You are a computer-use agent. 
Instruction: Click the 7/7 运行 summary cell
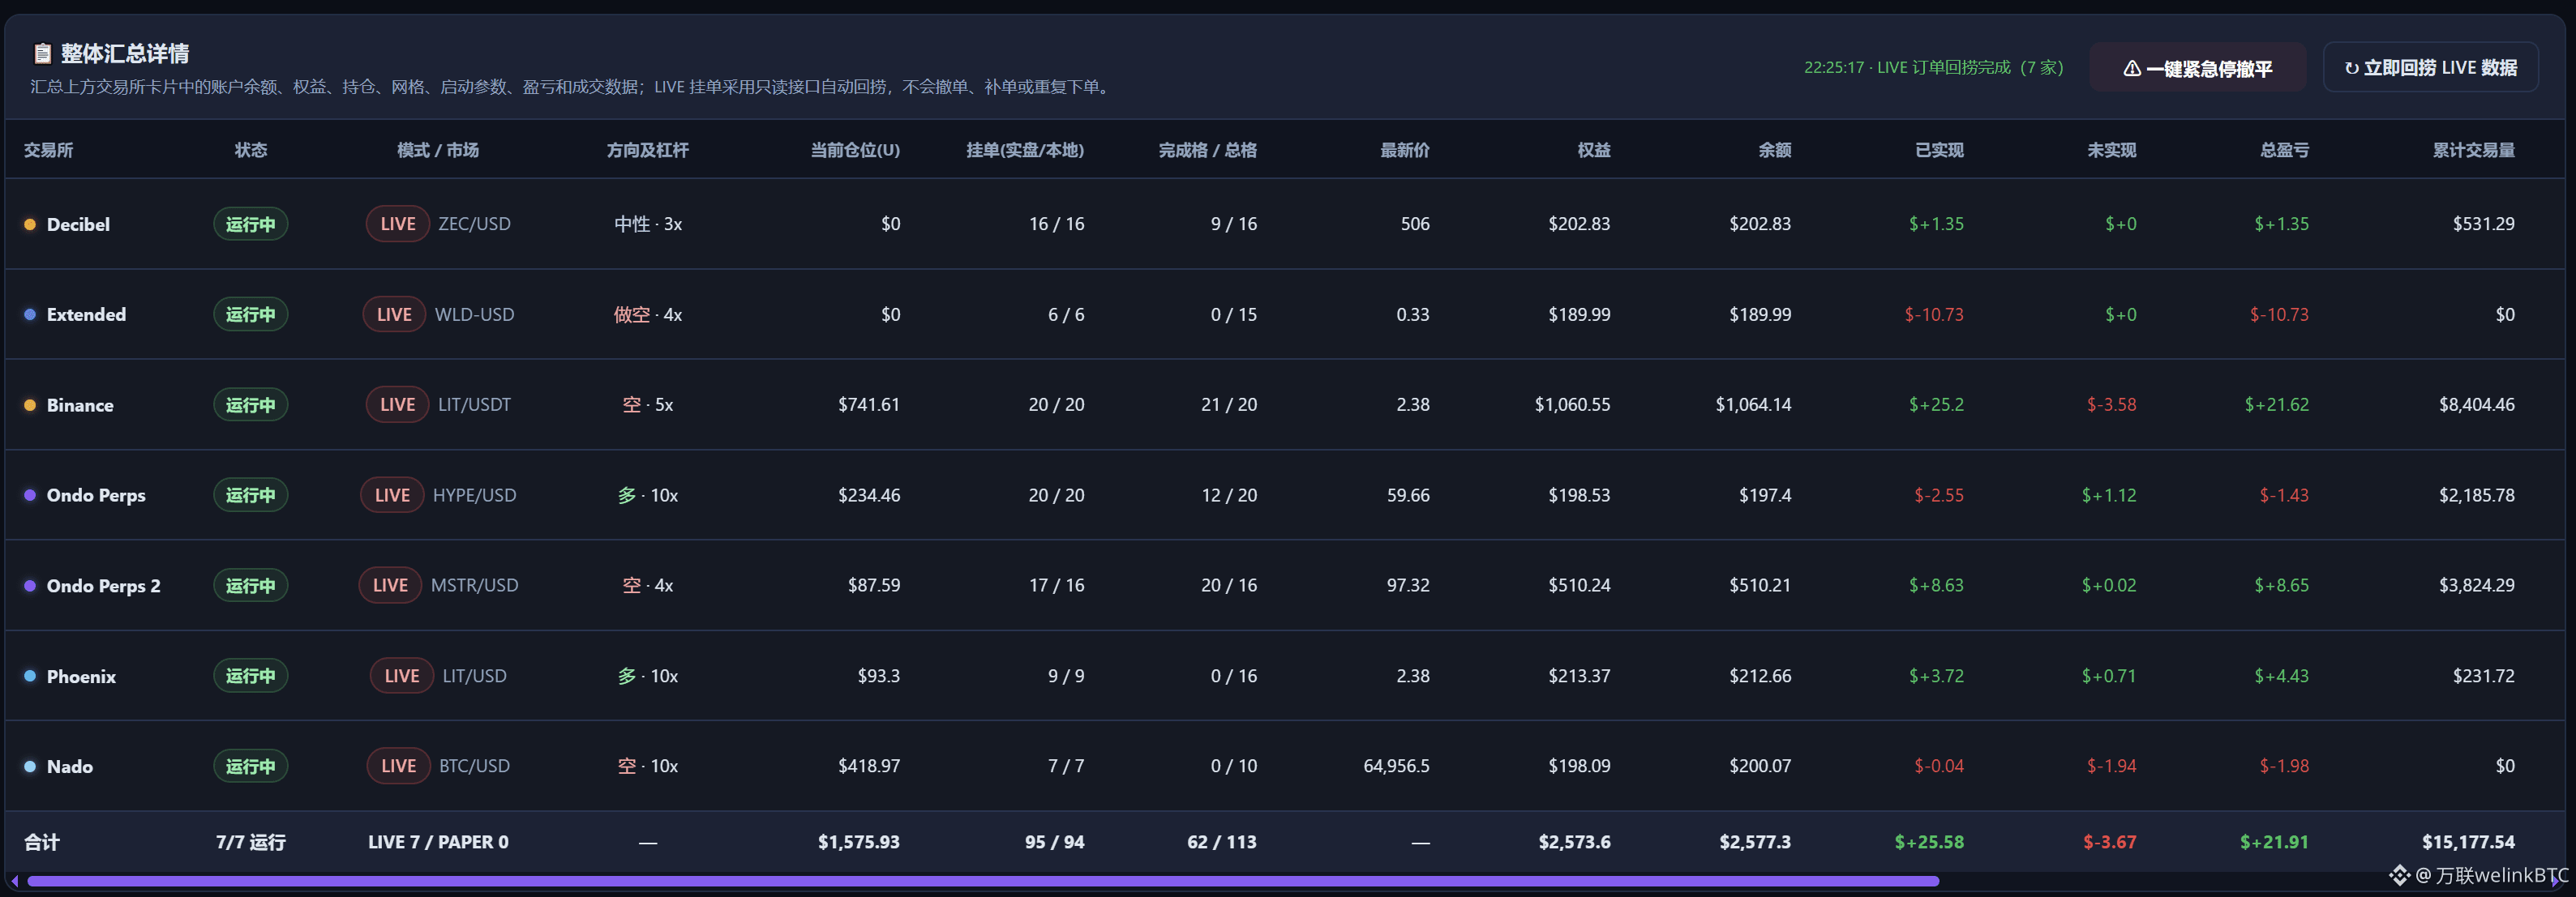click(251, 842)
